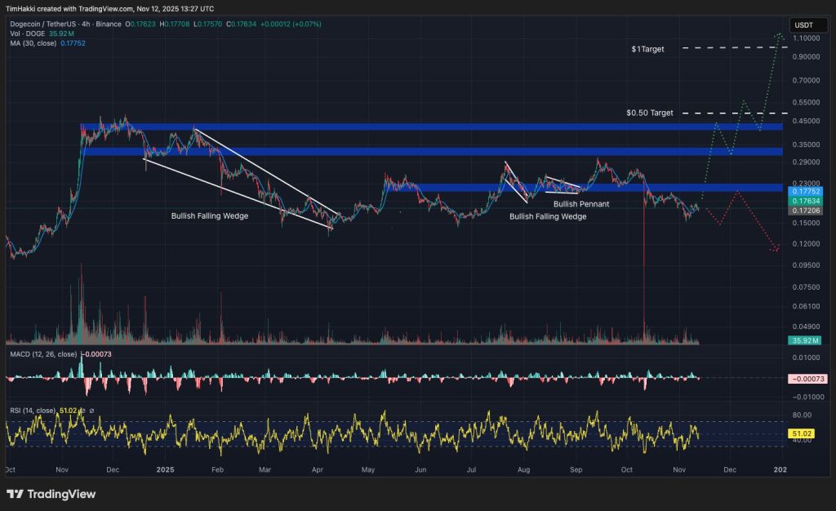This screenshot has width=836, height=511.
Task: Select the $0.50 Target text annotation
Action: click(x=650, y=113)
